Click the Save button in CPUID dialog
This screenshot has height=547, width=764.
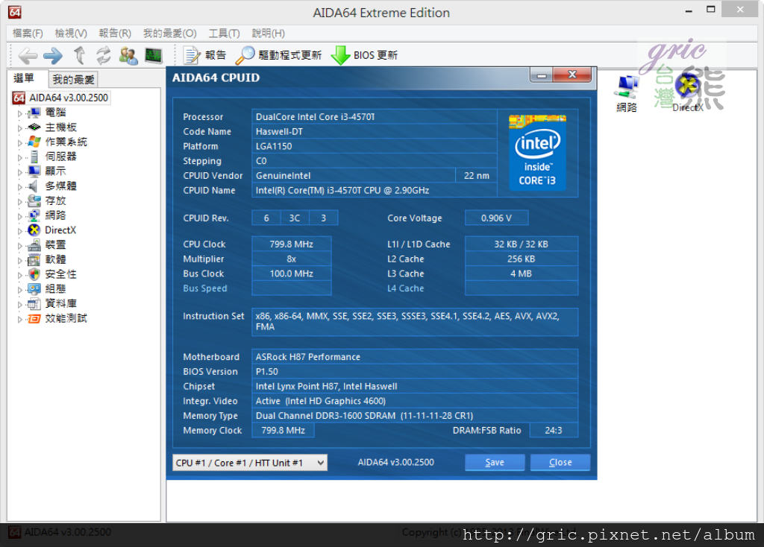(495, 462)
